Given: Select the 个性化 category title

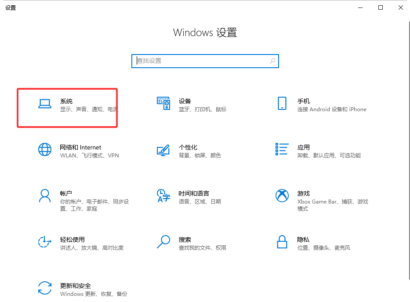Looking at the screenshot, I should coord(188,147).
